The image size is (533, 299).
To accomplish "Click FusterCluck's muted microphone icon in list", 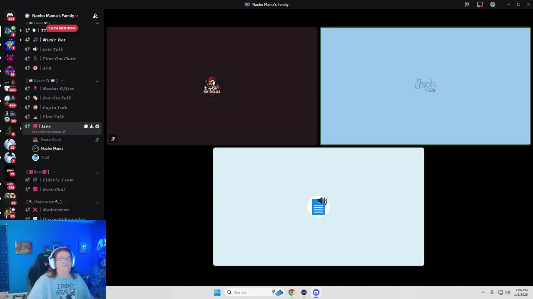I will coord(97,140).
